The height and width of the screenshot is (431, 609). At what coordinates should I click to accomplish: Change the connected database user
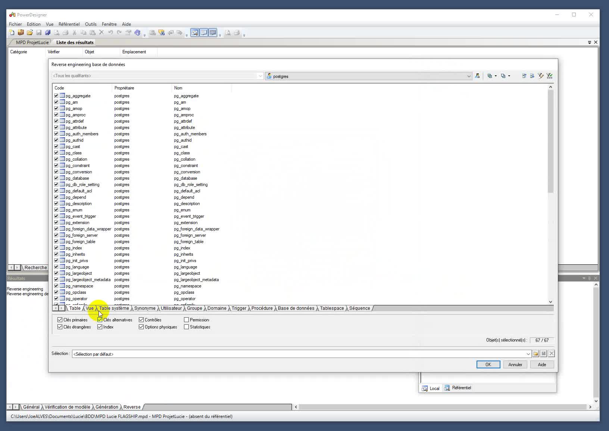478,76
